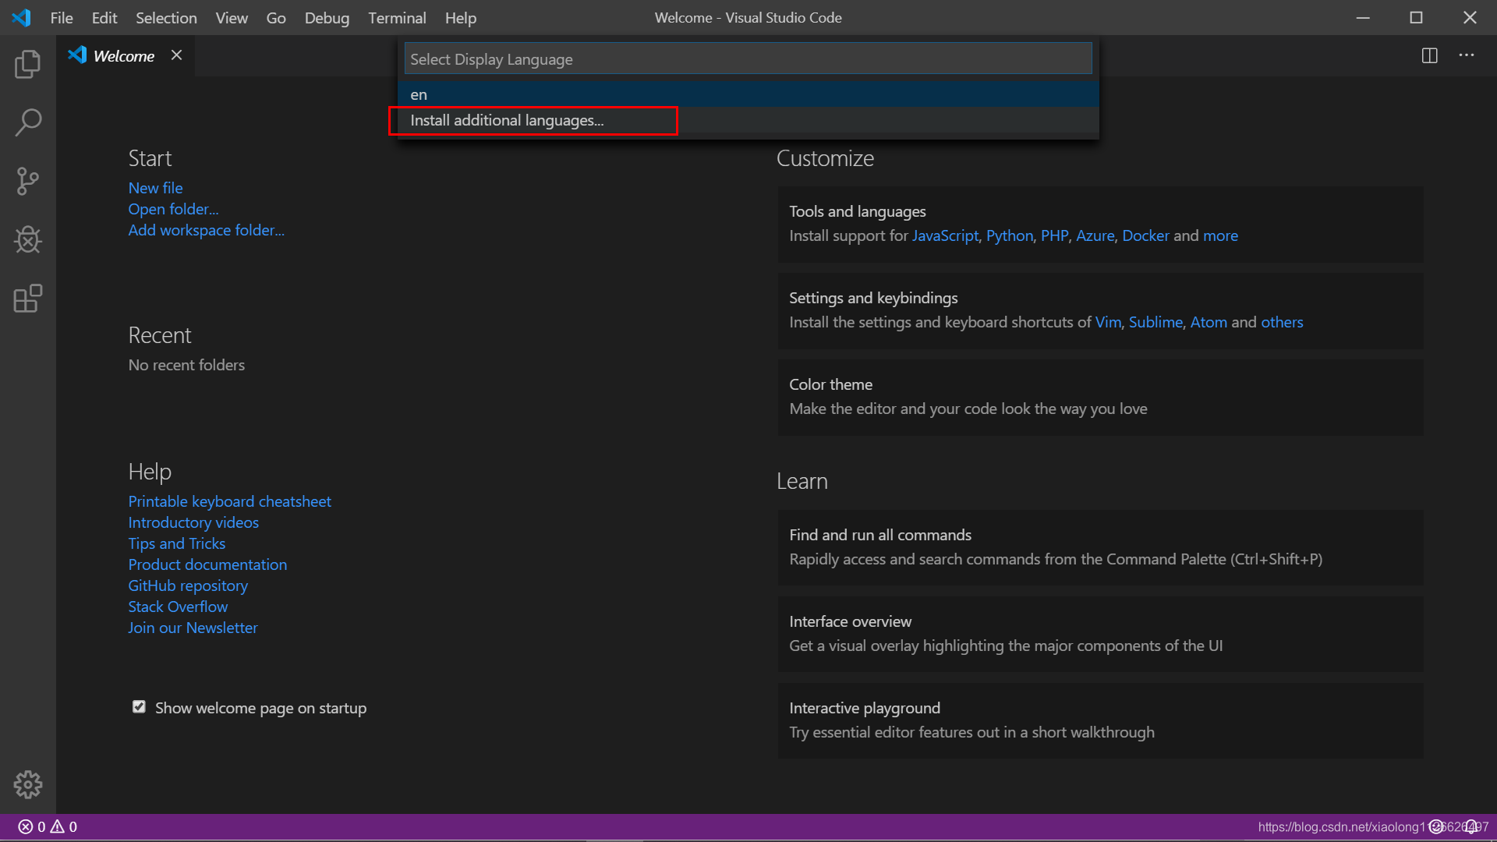Open the Manage gear icon at bottom
The image size is (1497, 842).
28,785
